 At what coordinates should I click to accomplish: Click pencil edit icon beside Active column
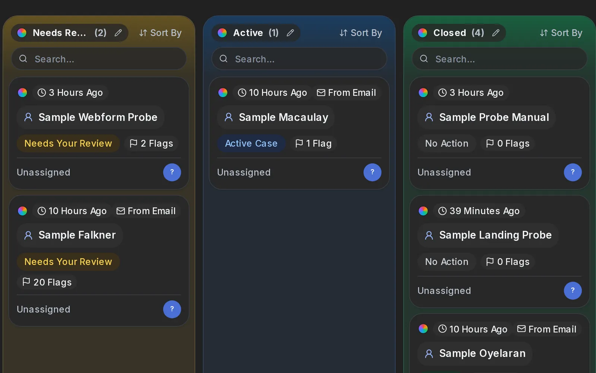pos(290,33)
